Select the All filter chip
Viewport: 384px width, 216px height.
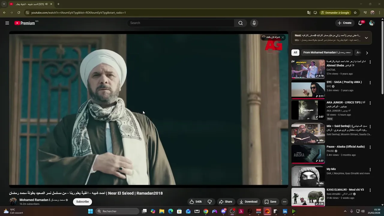click(x=295, y=52)
